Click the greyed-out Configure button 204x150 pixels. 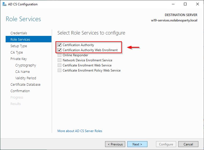[166, 144]
